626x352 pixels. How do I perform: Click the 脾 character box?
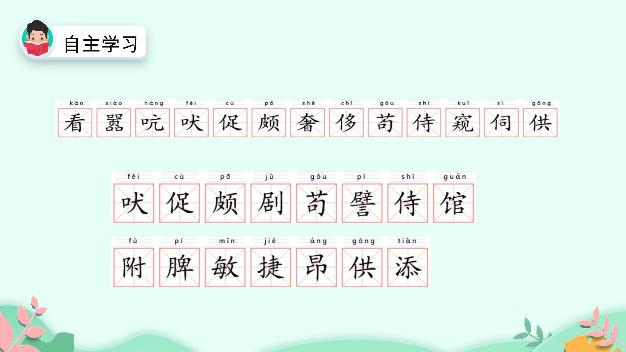click(179, 268)
